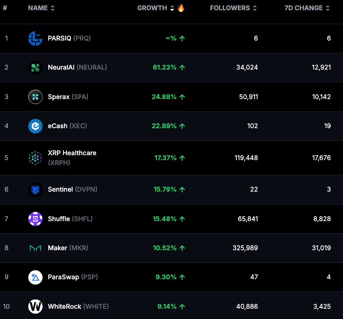343x319 pixels.
Task: Click the PARSIQ coin logo
Action: [35, 38]
